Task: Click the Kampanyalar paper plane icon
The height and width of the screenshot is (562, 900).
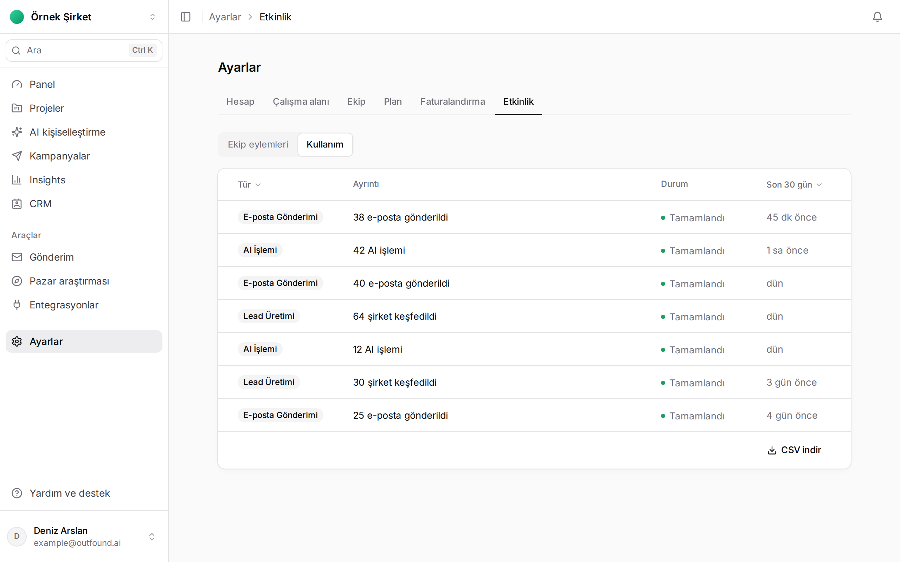Action: coord(17,156)
